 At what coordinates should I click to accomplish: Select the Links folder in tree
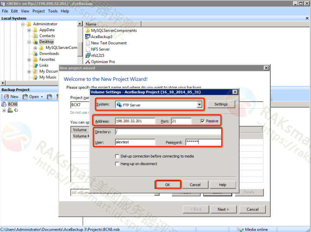[x=44, y=65]
